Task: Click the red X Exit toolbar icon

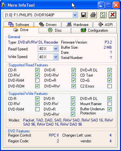Action: (112, 15)
